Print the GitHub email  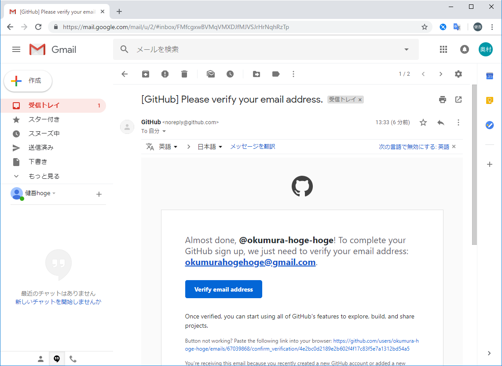click(442, 100)
